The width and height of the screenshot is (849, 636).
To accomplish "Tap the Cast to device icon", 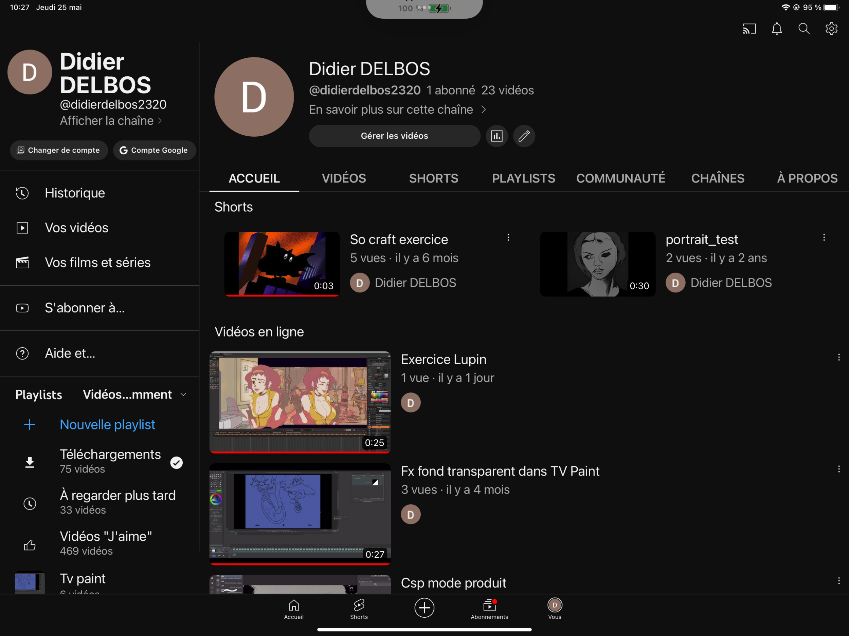I will tap(749, 29).
